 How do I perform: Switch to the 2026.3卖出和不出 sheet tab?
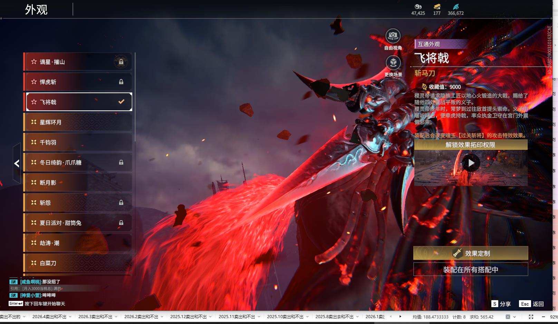pos(95,317)
